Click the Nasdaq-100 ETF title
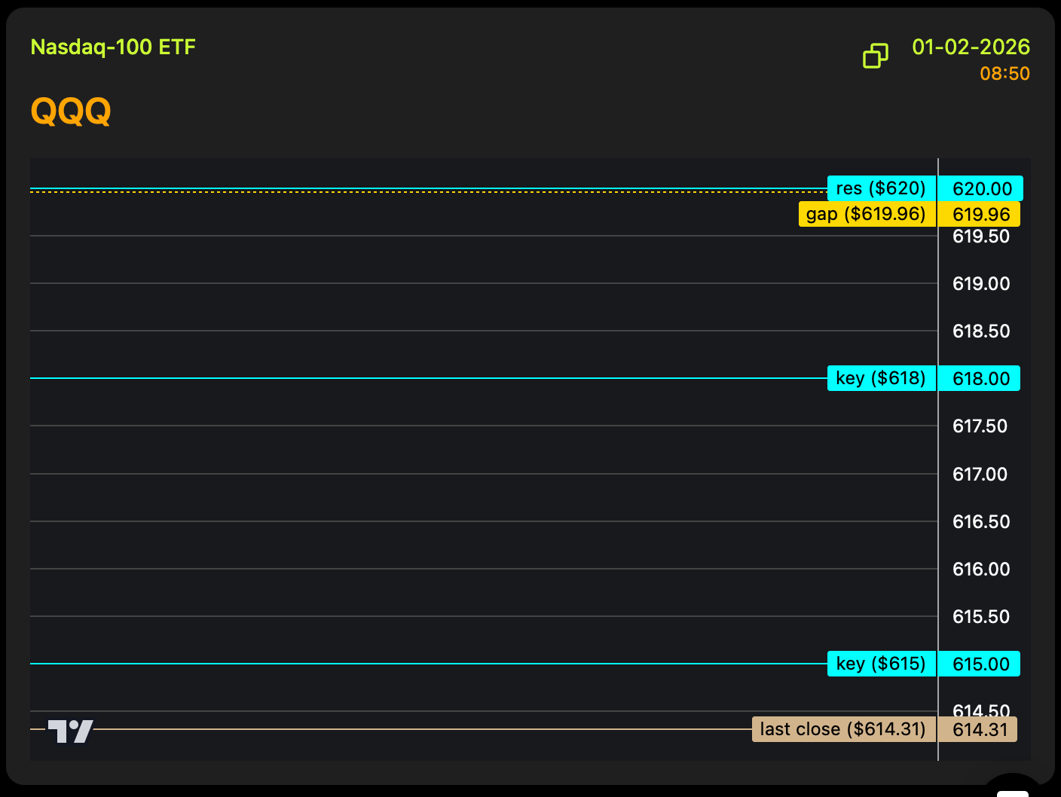This screenshot has height=797, width=1061. click(x=113, y=47)
